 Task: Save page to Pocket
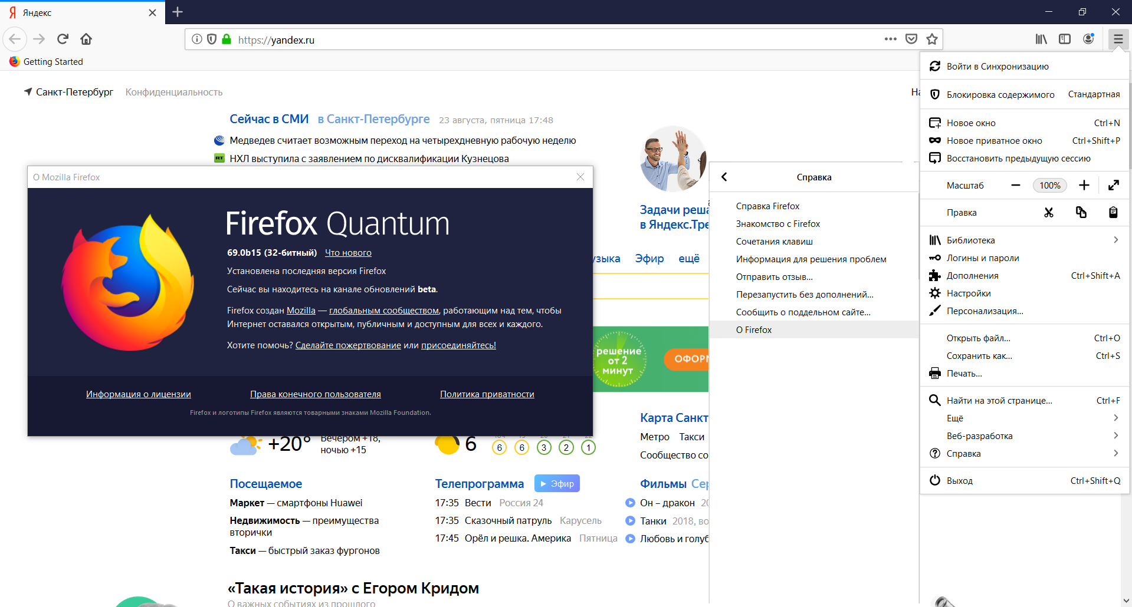pyautogui.click(x=911, y=39)
